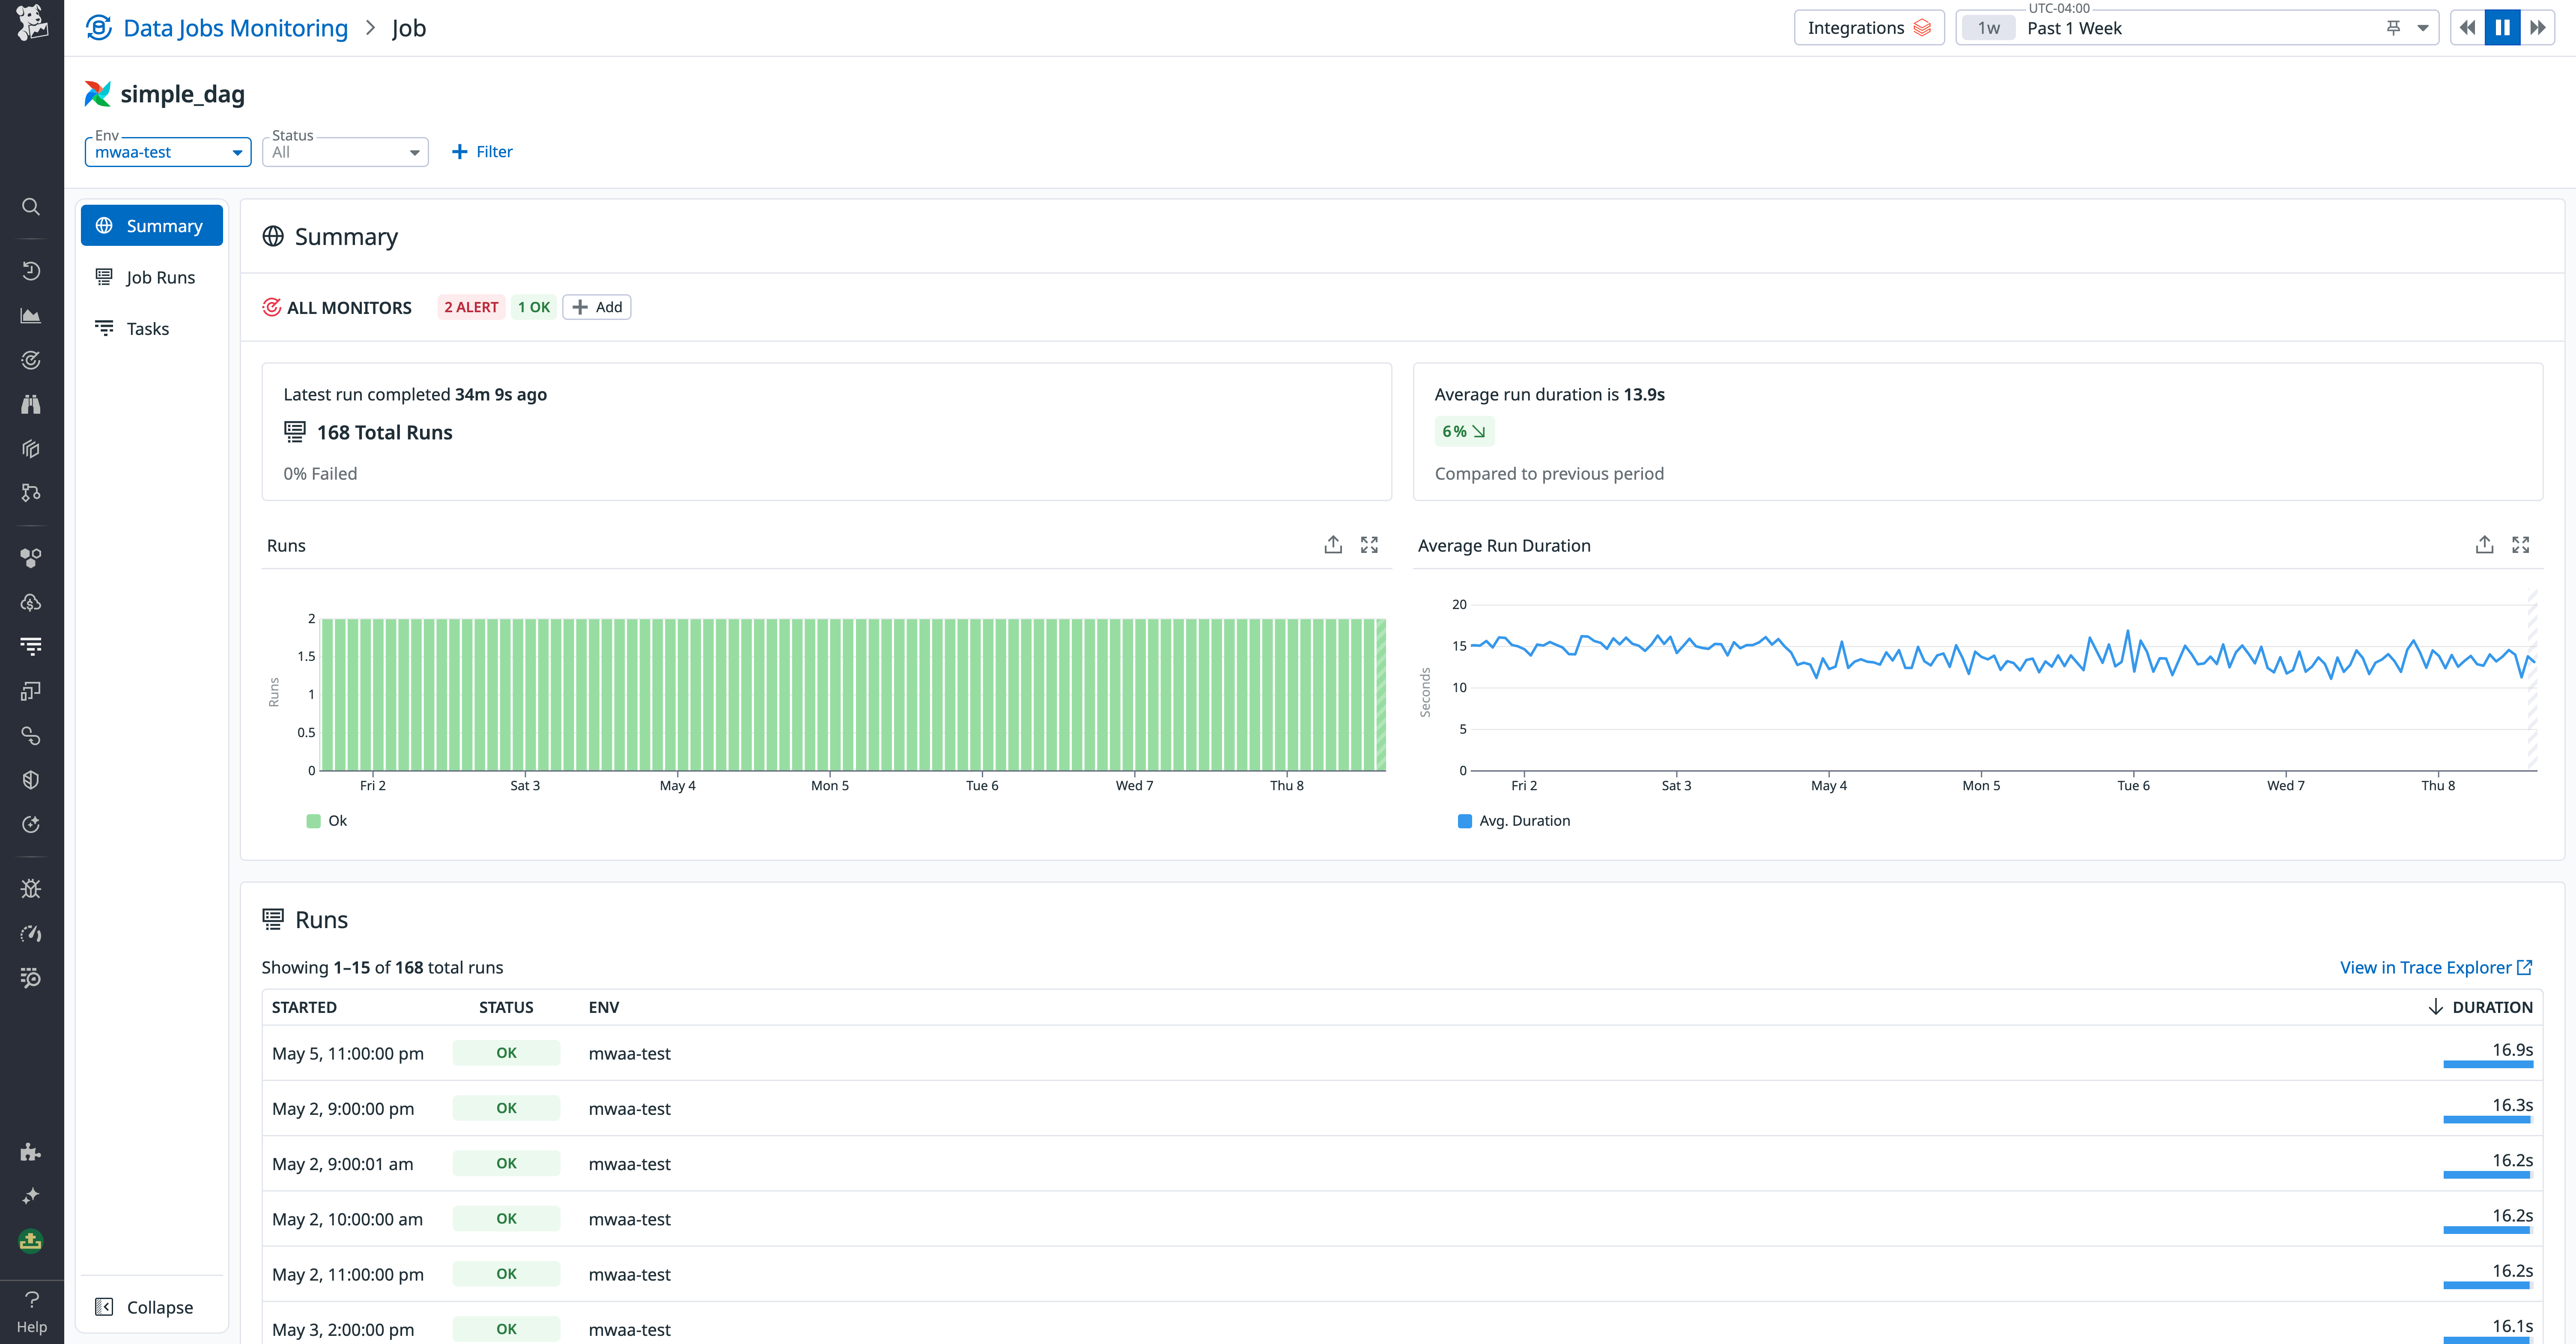The height and width of the screenshot is (1344, 2576).
Task: Click the search magnifier icon in sidebar
Action: click(31, 207)
